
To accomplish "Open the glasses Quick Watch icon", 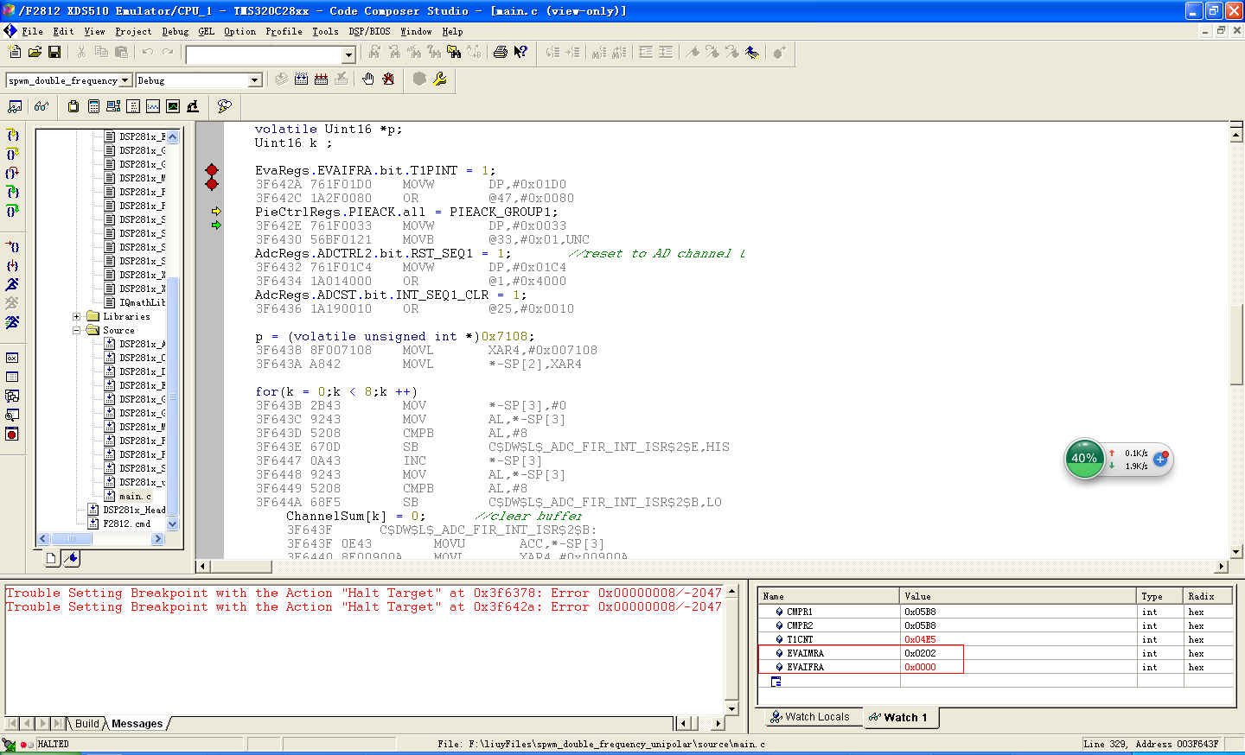I will [x=41, y=106].
